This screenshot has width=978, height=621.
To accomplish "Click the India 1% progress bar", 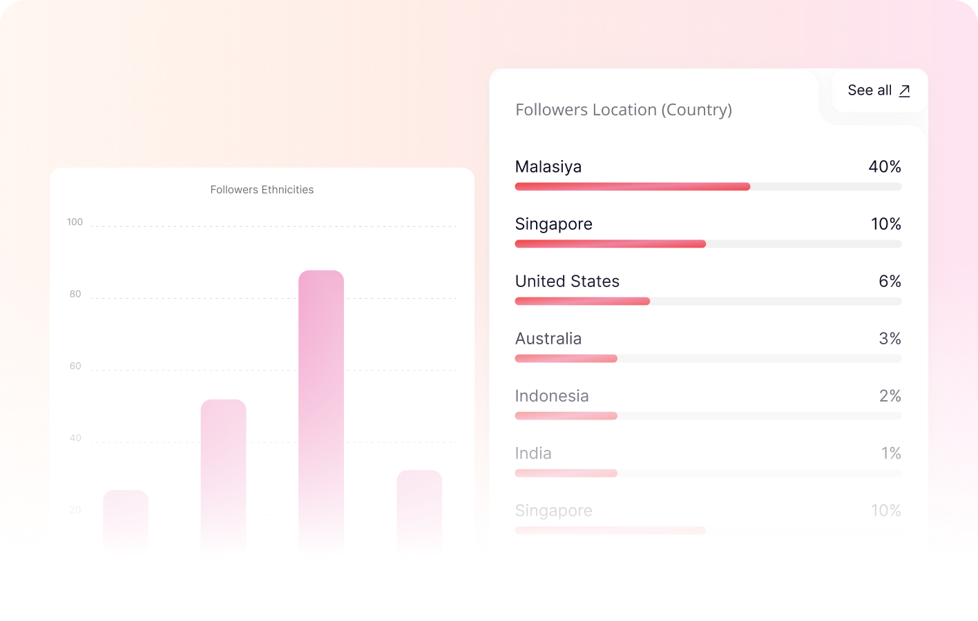I will click(x=708, y=473).
